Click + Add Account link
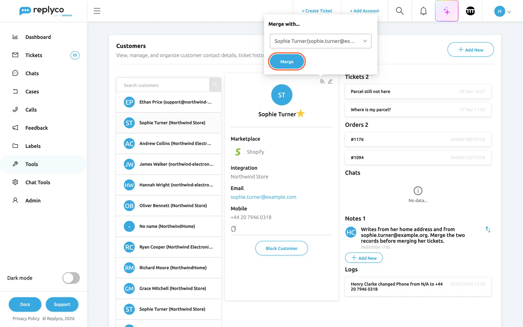The image size is (523, 327). (364, 11)
